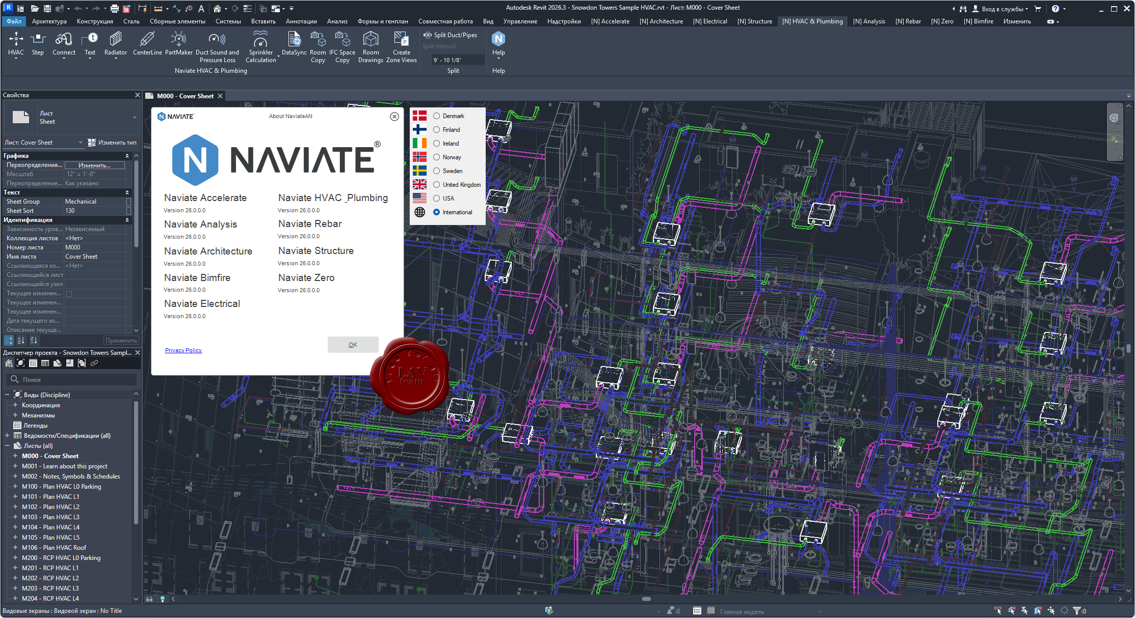Image resolution: width=1135 pixels, height=618 pixels.
Task: Open the IFC Space Copy tool
Action: [342, 39]
